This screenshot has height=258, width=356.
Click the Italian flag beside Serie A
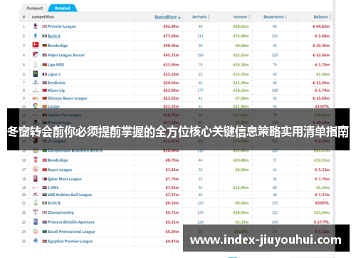click(45, 36)
